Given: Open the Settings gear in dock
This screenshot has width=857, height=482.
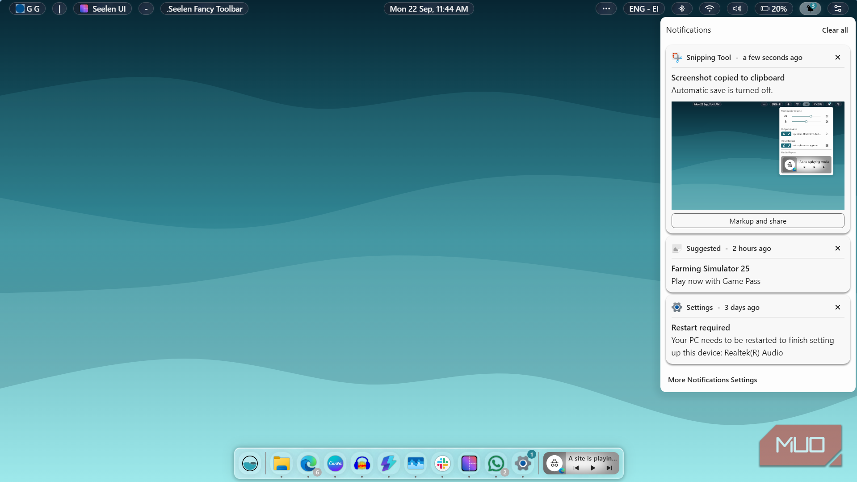Looking at the screenshot, I should pos(522,463).
